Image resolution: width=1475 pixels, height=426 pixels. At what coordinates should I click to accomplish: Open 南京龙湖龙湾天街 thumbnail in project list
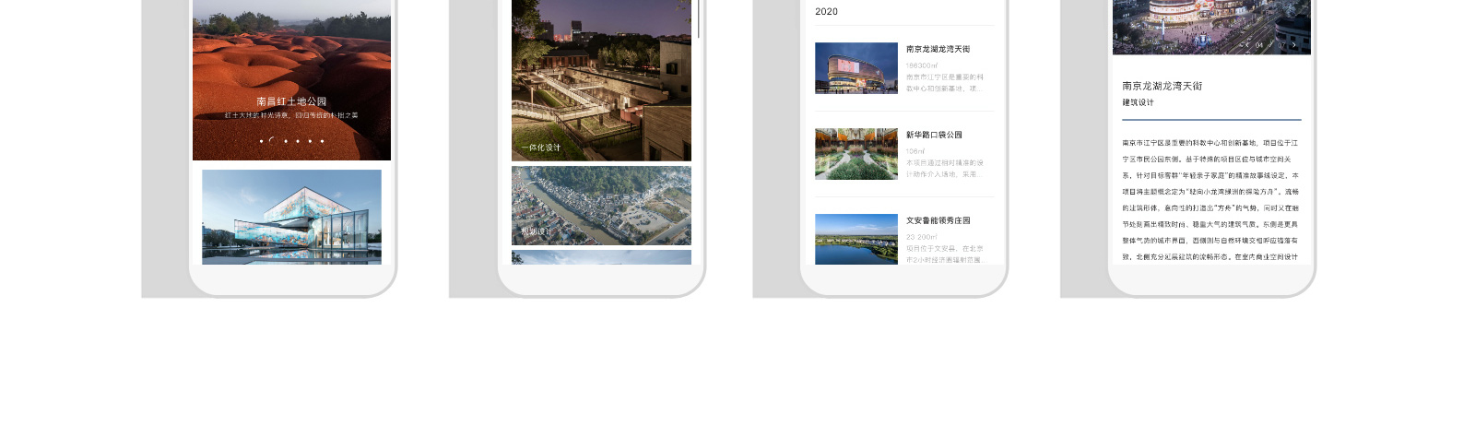[855, 68]
